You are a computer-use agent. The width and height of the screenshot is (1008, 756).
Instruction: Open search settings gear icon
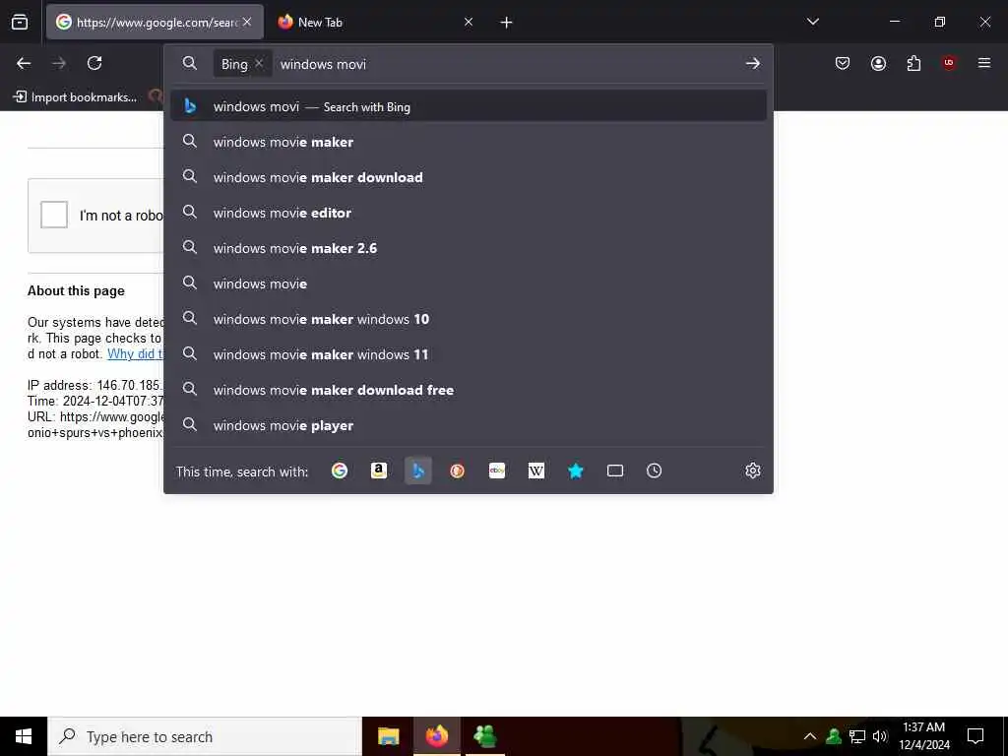753,472
